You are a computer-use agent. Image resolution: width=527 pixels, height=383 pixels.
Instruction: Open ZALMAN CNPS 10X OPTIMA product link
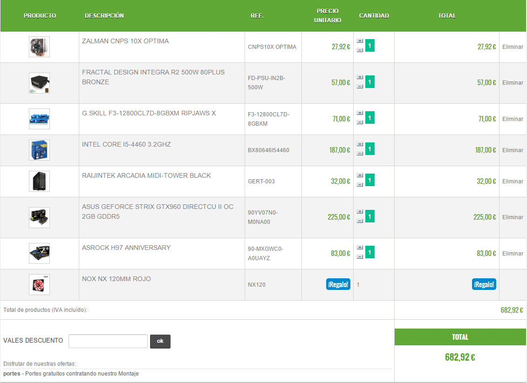[125, 41]
